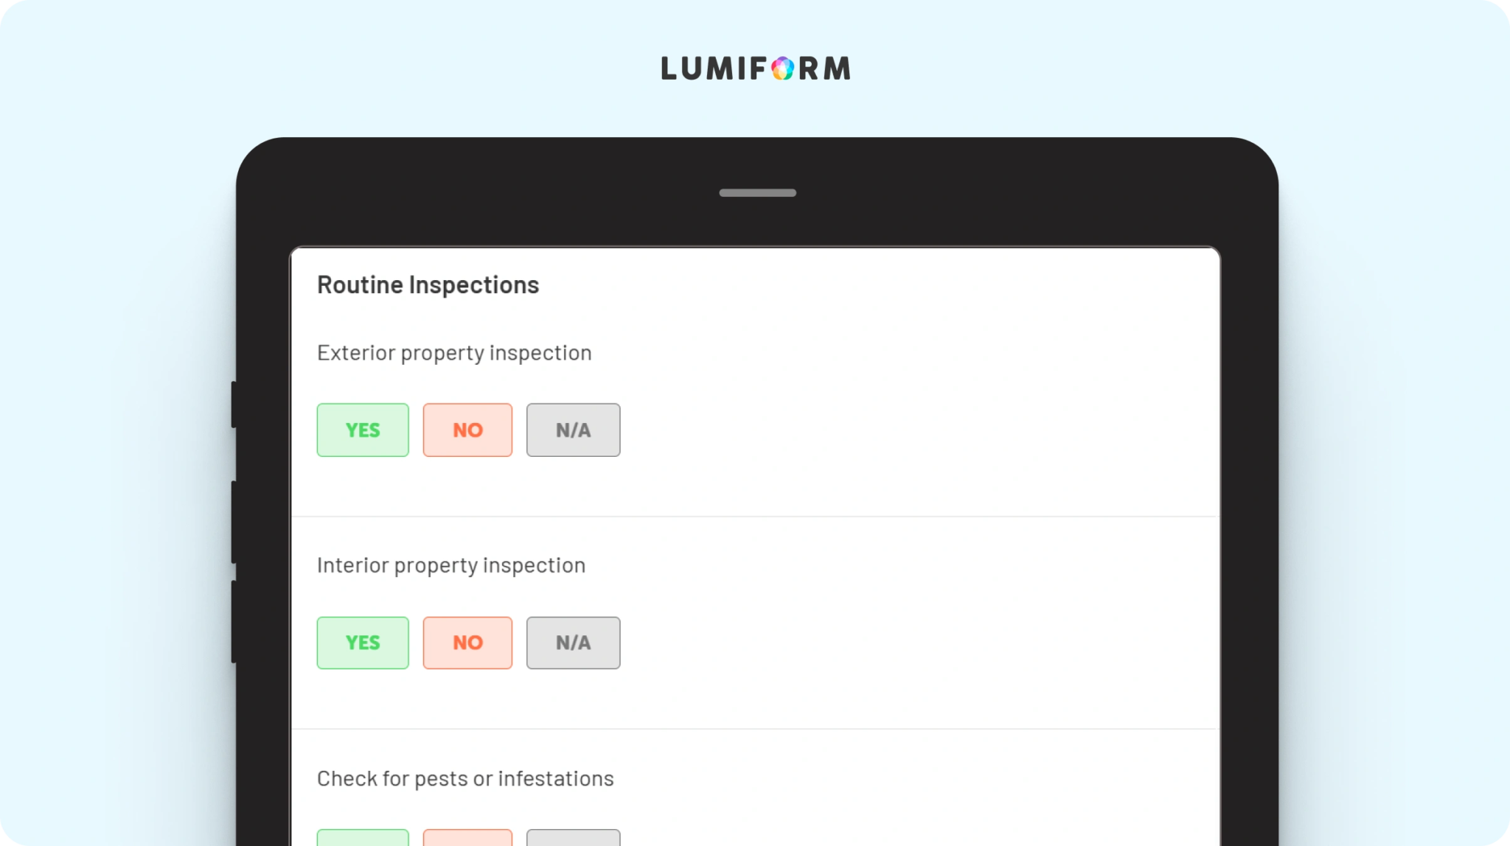This screenshot has height=846, width=1510.
Task: Click the colorful O icon in Lumiform logo
Action: tap(783, 69)
